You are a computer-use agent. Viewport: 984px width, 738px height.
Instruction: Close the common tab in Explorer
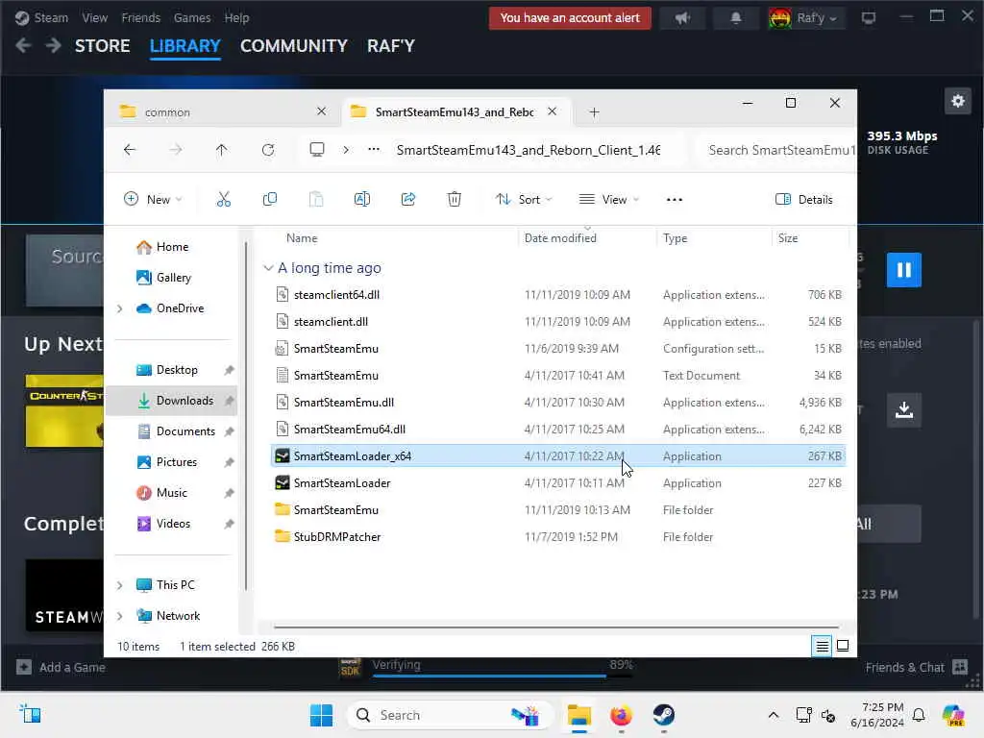[321, 111]
